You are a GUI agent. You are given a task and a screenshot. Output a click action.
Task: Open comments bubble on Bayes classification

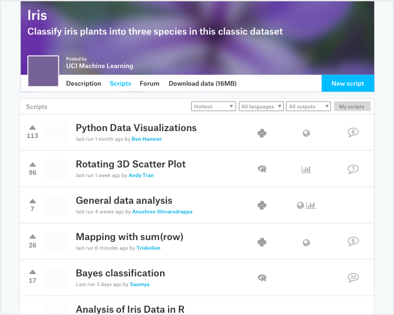click(x=353, y=278)
